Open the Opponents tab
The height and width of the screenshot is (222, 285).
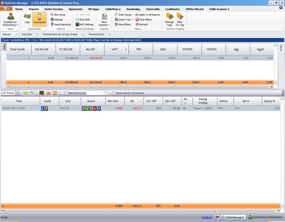tap(75, 9)
